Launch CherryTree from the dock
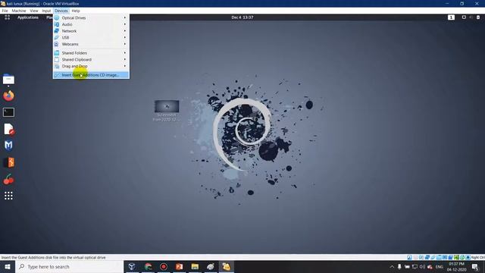This screenshot has height=273, width=485. click(8, 179)
